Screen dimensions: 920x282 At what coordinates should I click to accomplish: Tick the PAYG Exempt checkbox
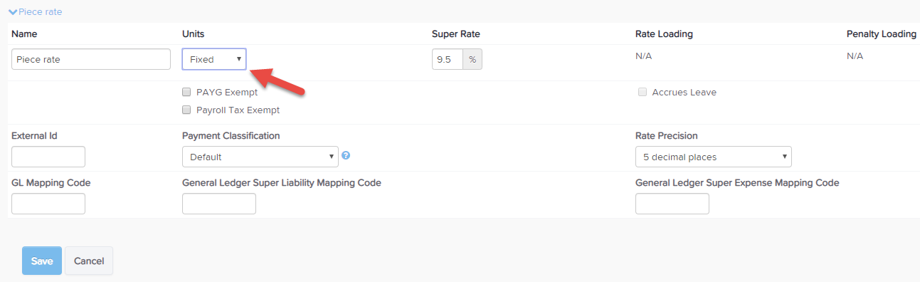coord(186,92)
